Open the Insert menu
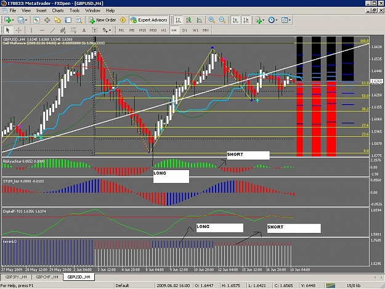385x289 pixels. point(41,10)
